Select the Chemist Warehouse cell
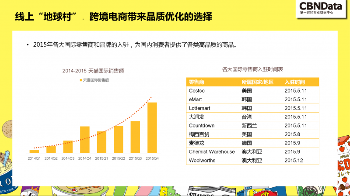This screenshot has width=350, height=196. pyautogui.click(x=212, y=151)
